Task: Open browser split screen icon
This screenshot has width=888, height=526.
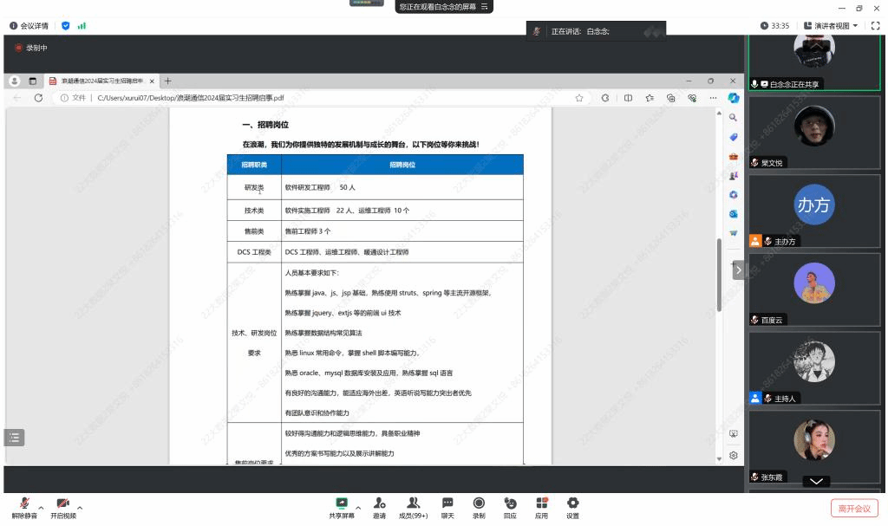Action: click(628, 98)
